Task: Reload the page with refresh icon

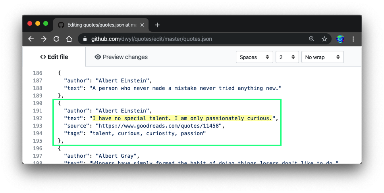Action: [x=56, y=39]
